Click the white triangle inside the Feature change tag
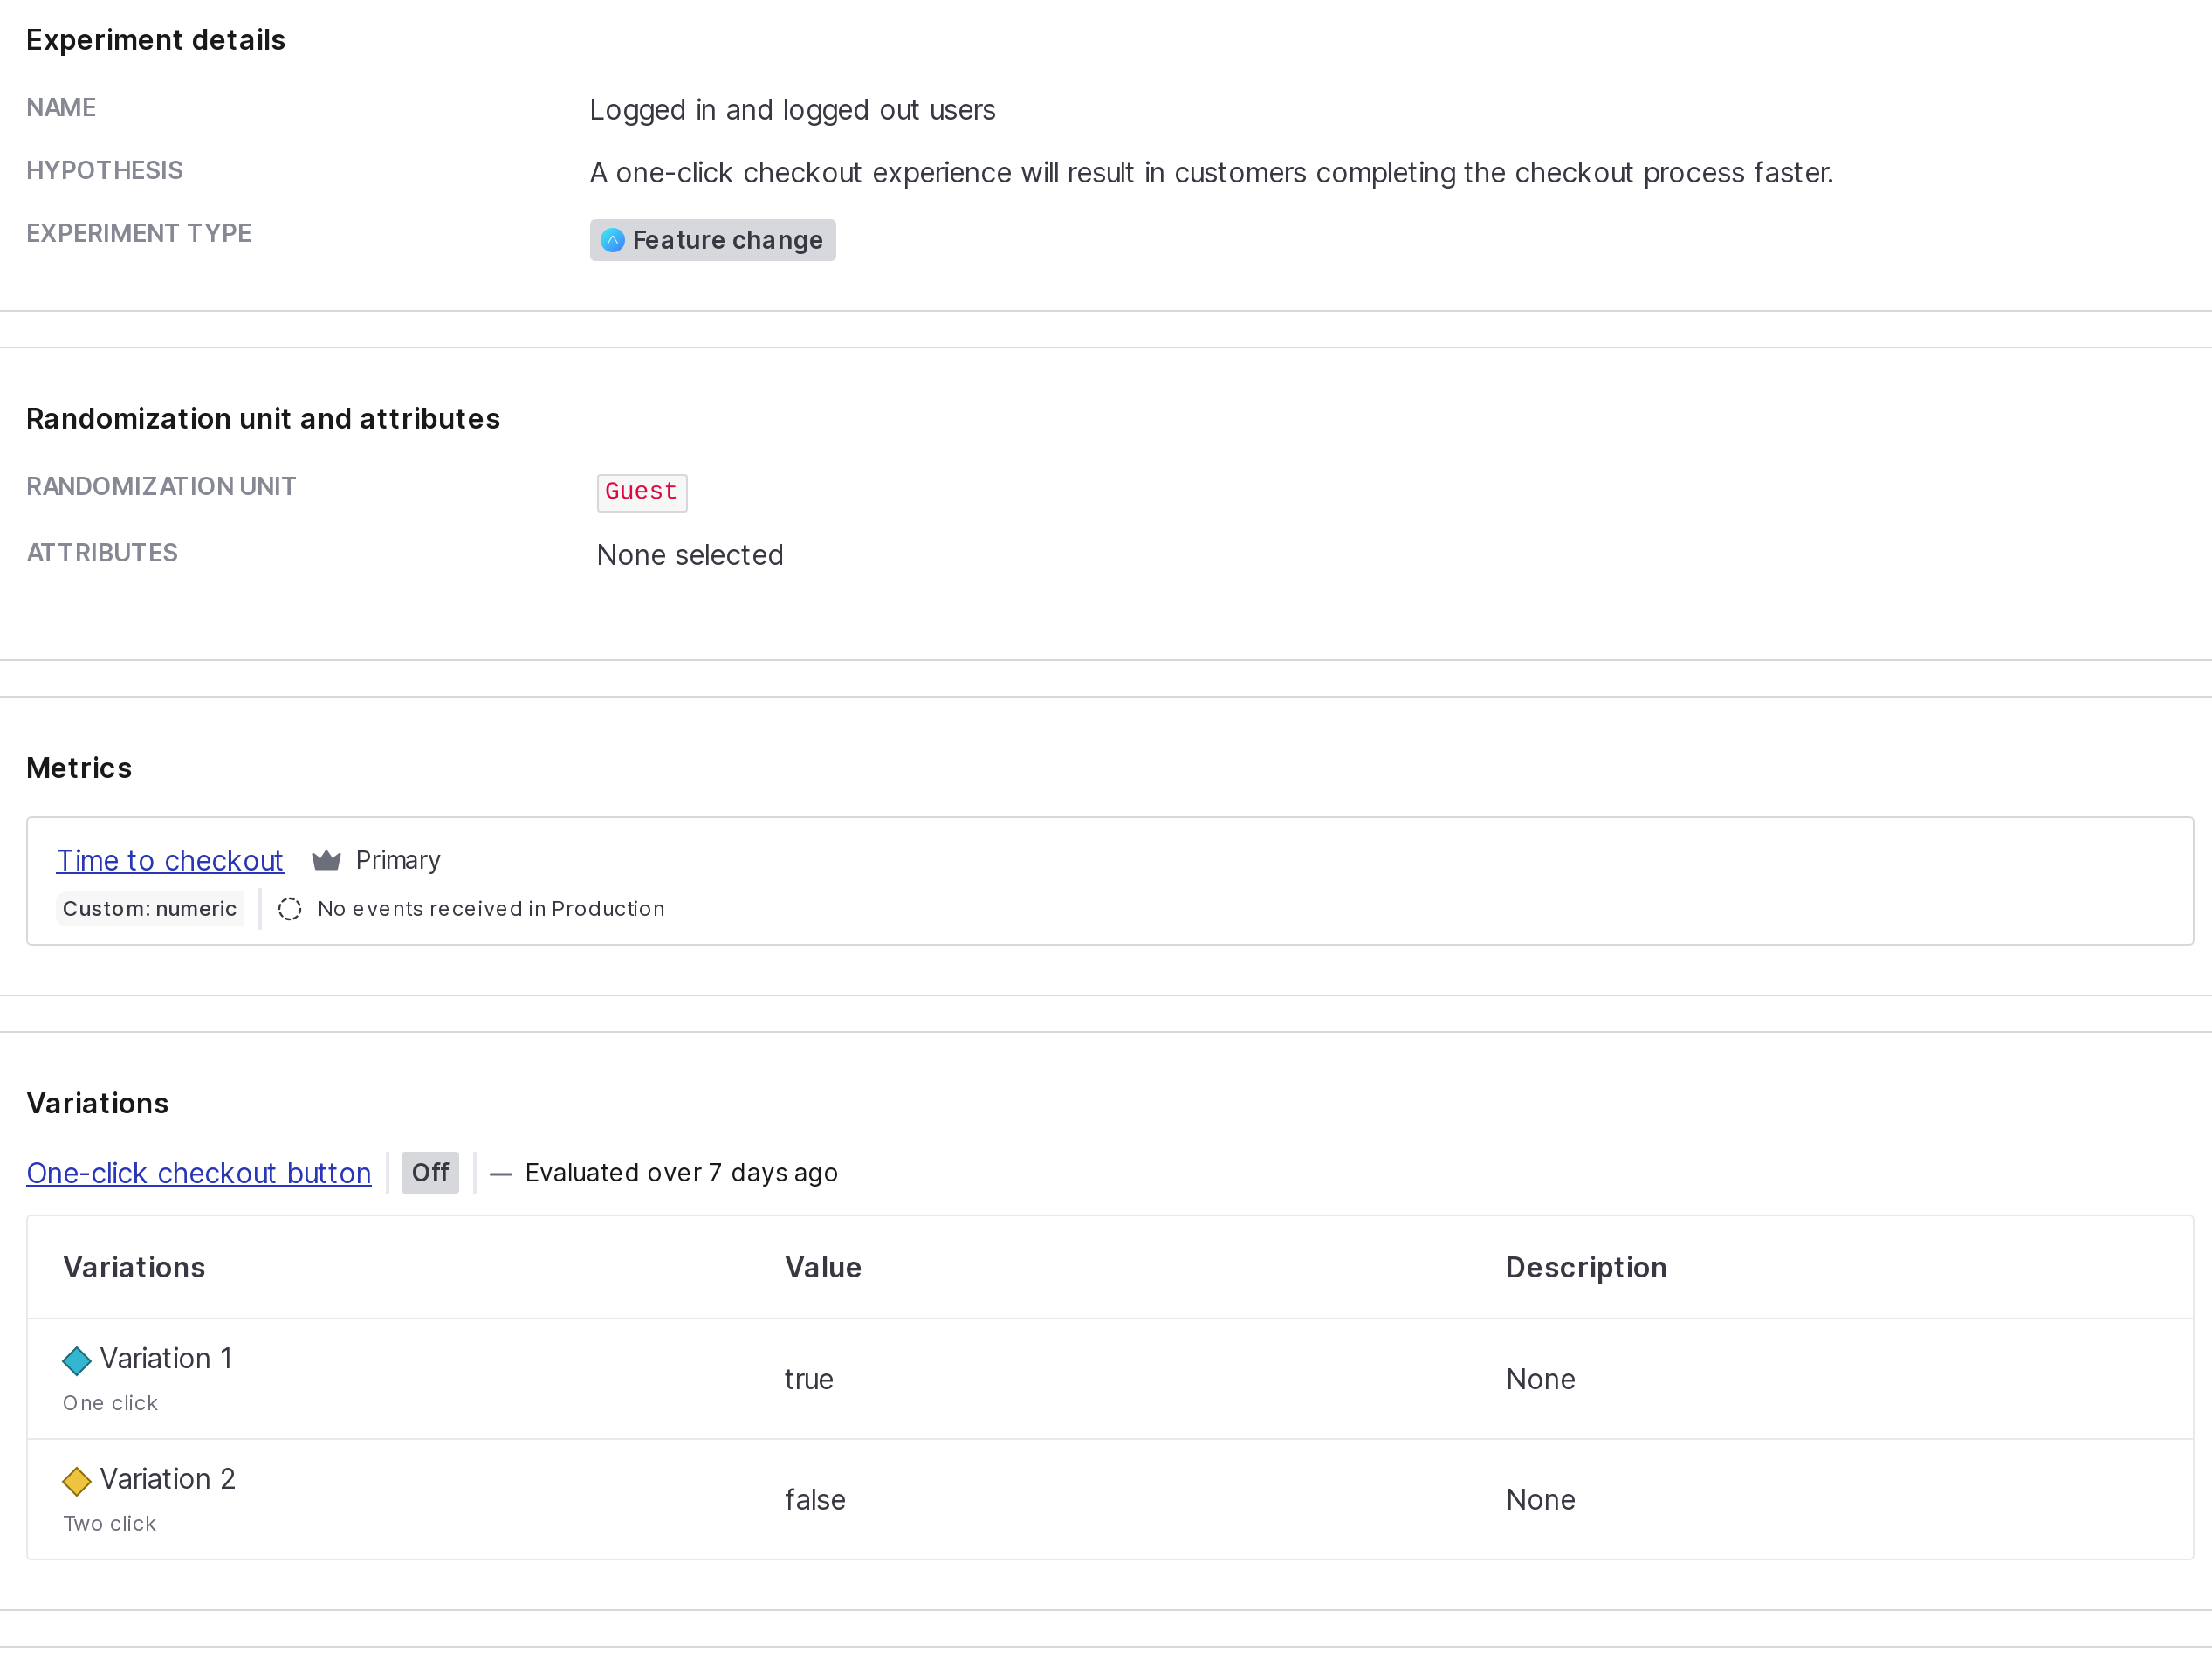Image resolution: width=2212 pixels, height=1659 pixels. (613, 240)
